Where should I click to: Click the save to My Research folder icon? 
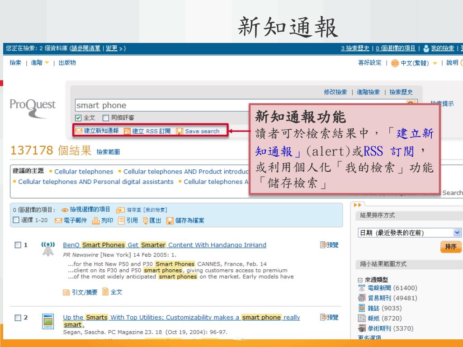point(120,210)
